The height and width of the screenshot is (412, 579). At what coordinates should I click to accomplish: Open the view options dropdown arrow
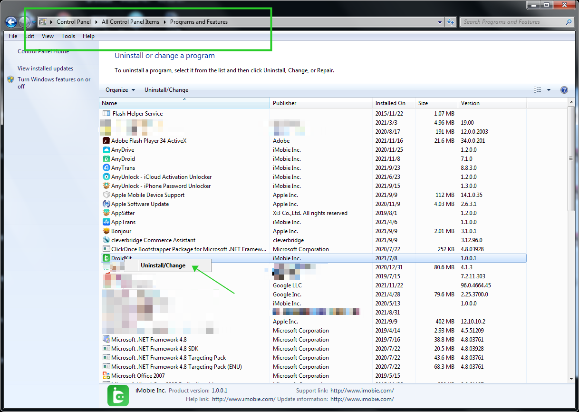click(x=549, y=90)
